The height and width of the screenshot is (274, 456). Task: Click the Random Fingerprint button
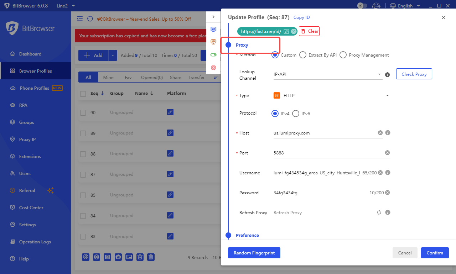tap(254, 253)
